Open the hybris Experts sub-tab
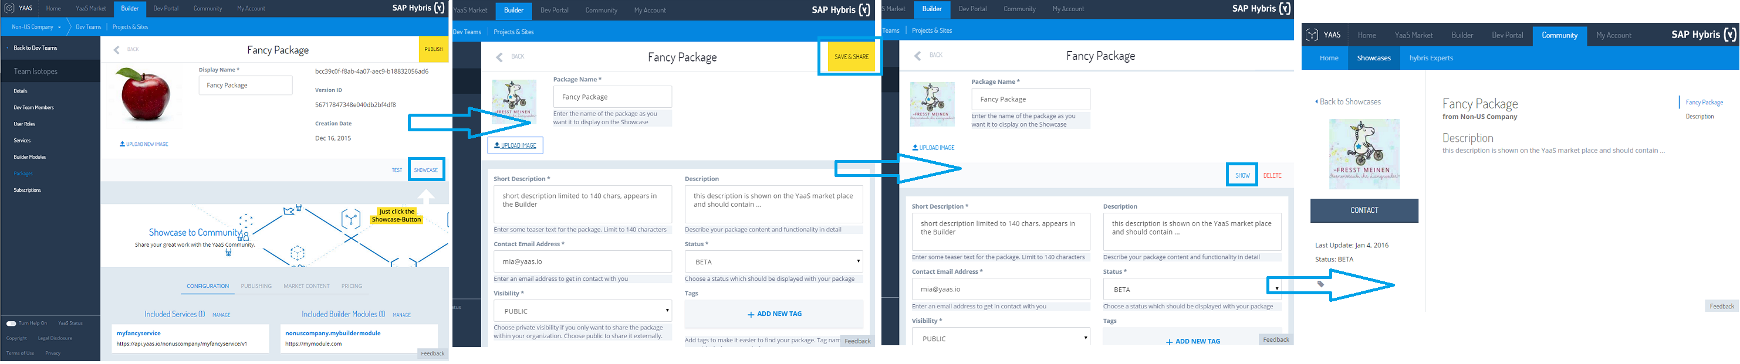The height and width of the screenshot is (364, 1740). pos(1431,58)
